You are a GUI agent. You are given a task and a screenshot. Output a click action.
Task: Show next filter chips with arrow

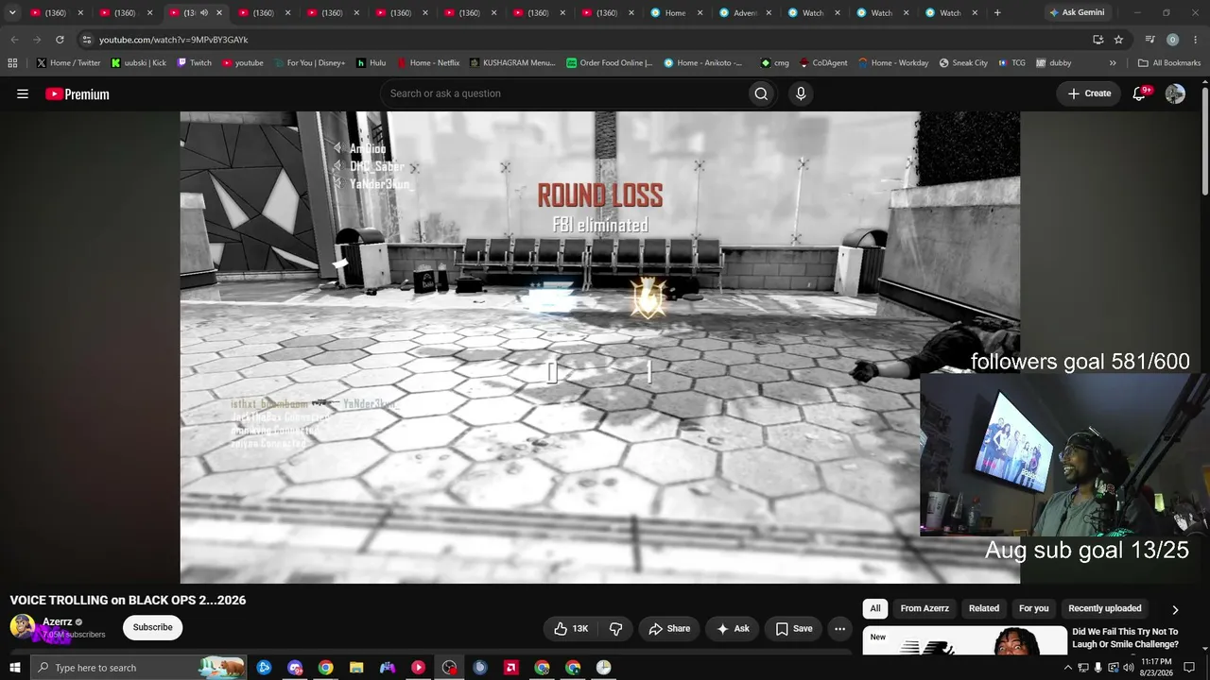(1175, 609)
